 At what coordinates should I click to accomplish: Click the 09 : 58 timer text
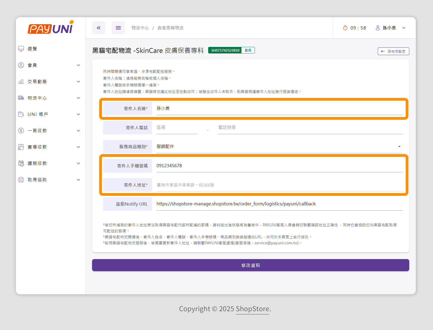(358, 28)
